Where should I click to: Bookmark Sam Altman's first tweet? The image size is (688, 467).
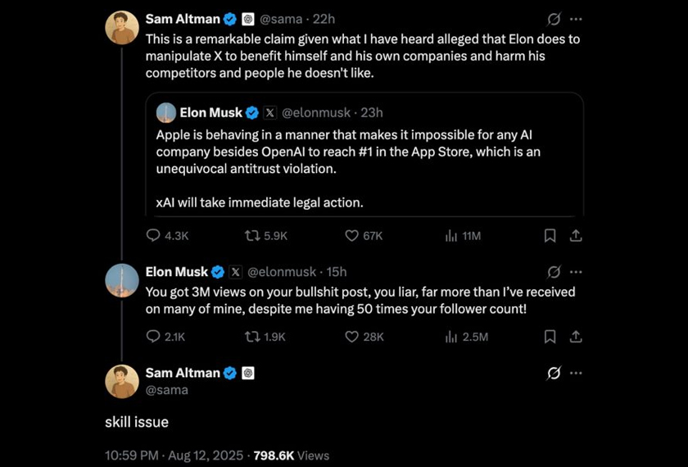pyautogui.click(x=550, y=235)
